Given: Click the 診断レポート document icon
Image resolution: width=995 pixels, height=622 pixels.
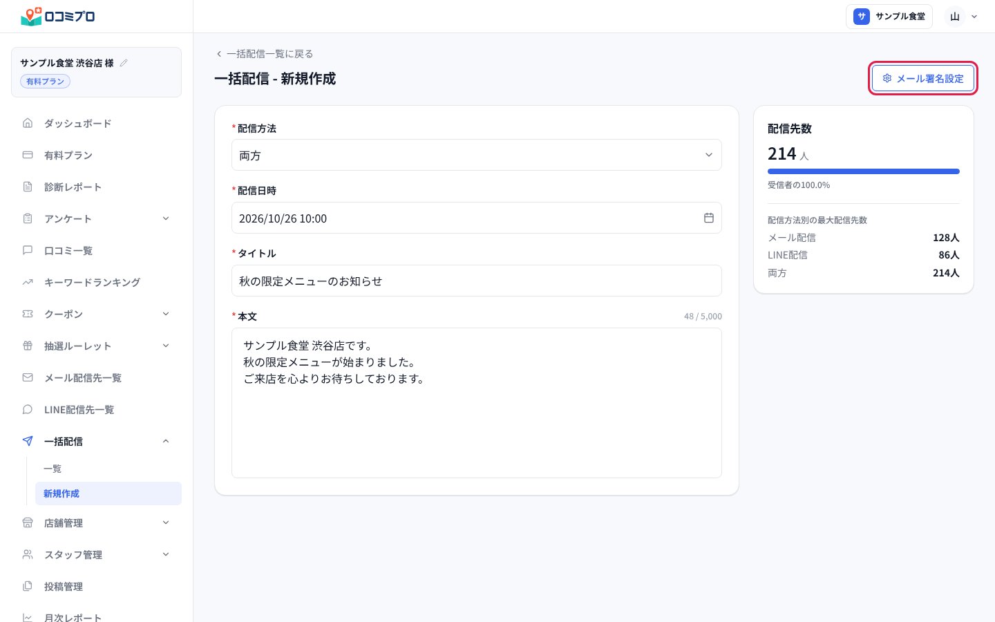Looking at the screenshot, I should coord(28,187).
